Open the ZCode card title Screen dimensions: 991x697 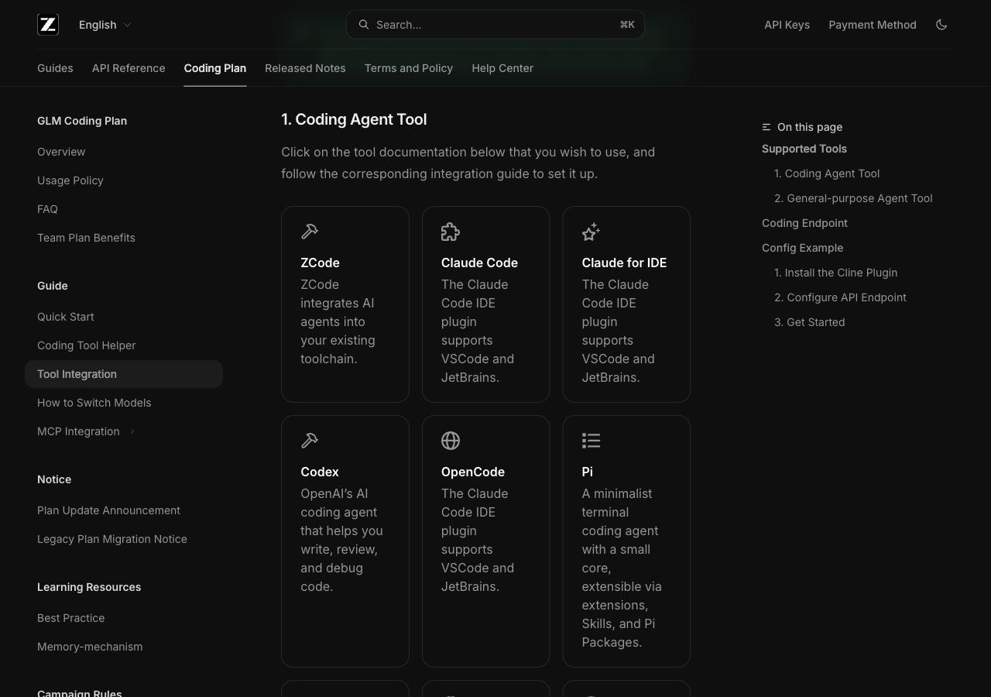coord(320,263)
